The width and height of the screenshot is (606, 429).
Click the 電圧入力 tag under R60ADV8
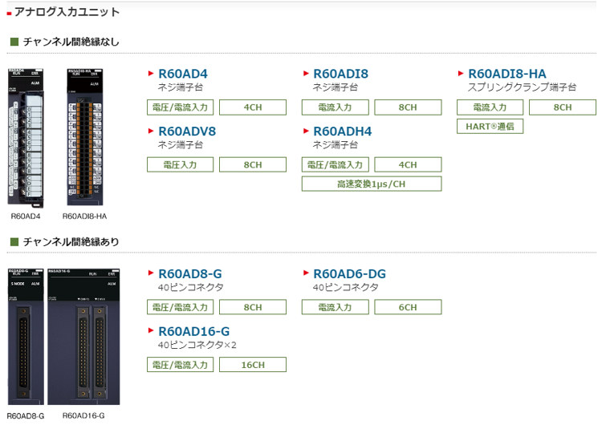point(180,165)
